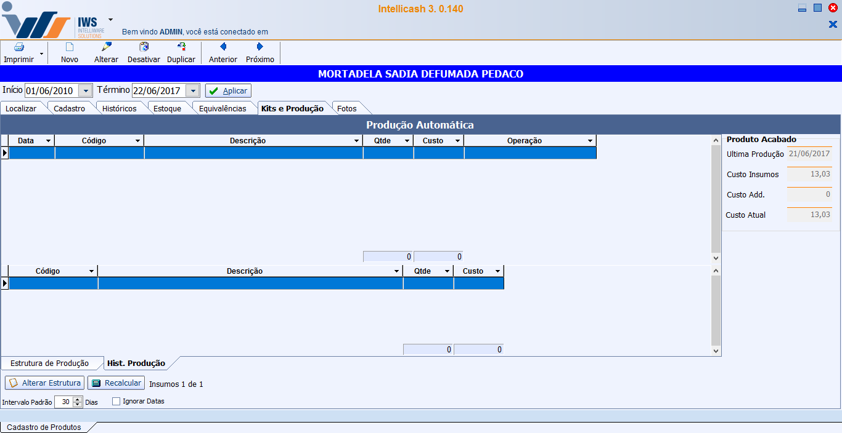Click the Intervalo Padrão days field

coord(63,402)
